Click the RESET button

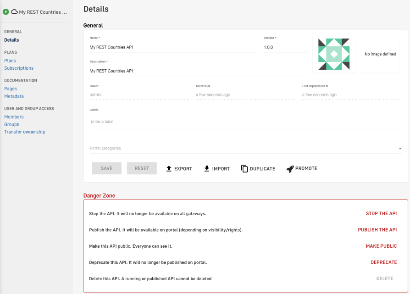pos(142,168)
